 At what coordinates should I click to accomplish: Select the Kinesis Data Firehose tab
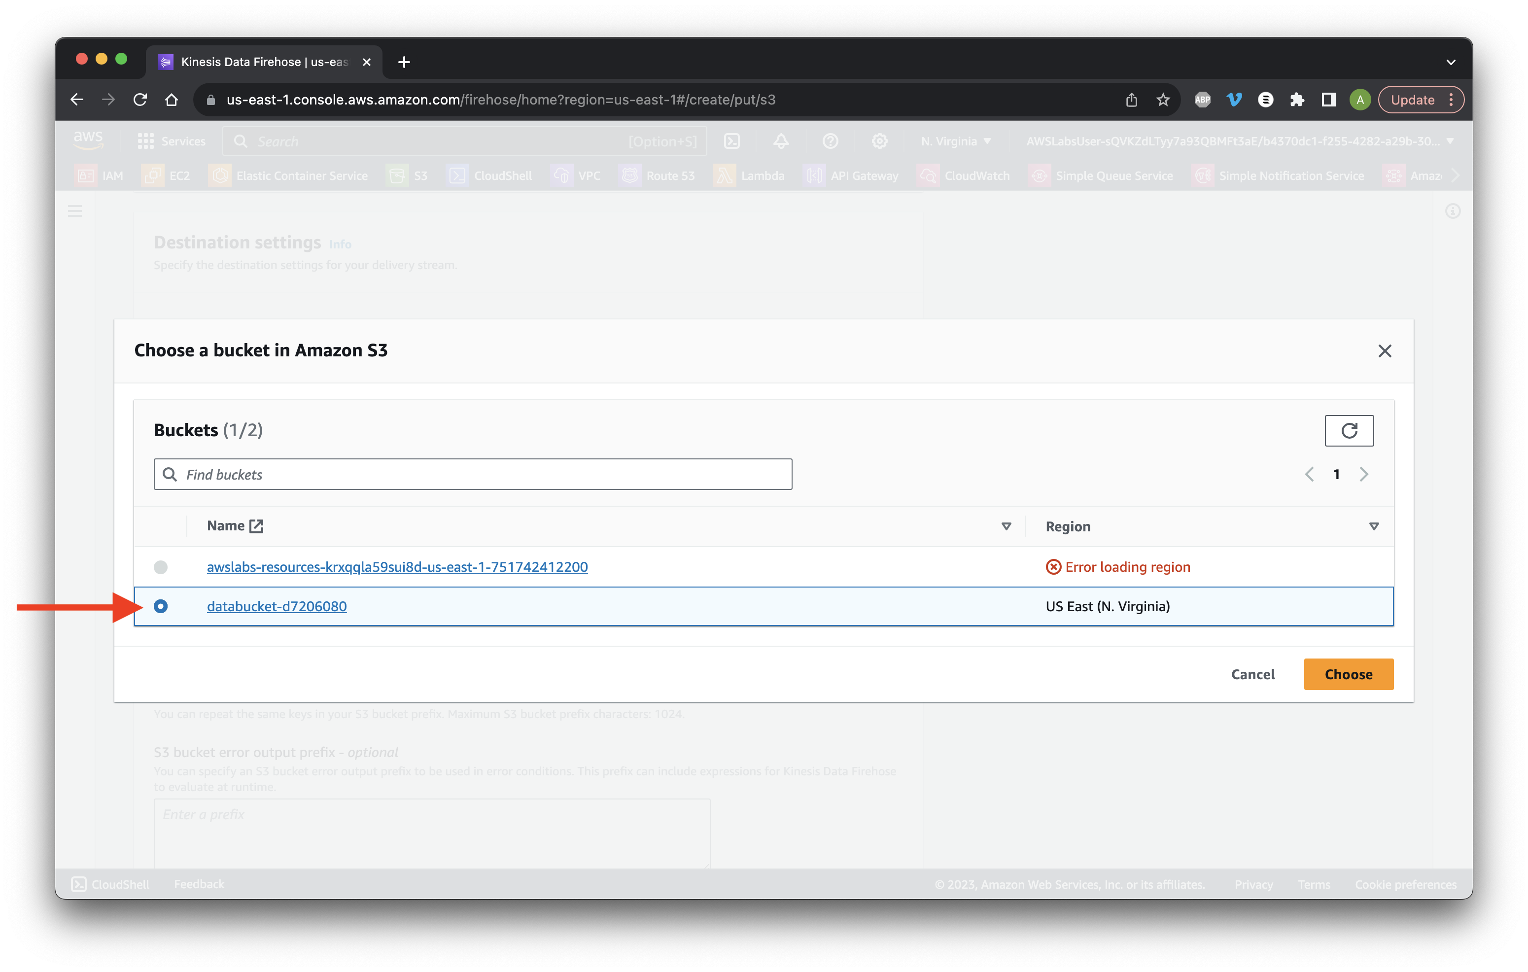(x=265, y=62)
